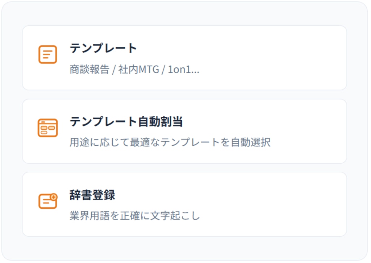Screen dimensions: 371x263
Task: Select the 辞書登録 card
Action: click(254, 204)
